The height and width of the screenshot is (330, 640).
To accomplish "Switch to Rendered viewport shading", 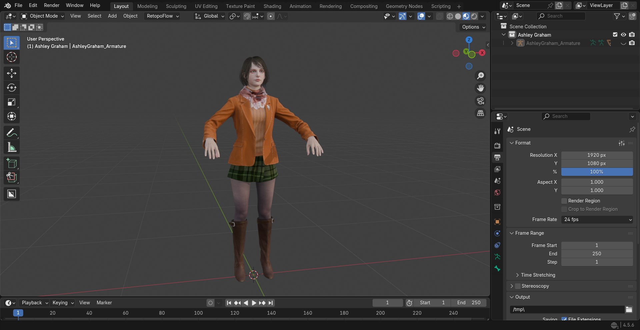I will 474,16.
